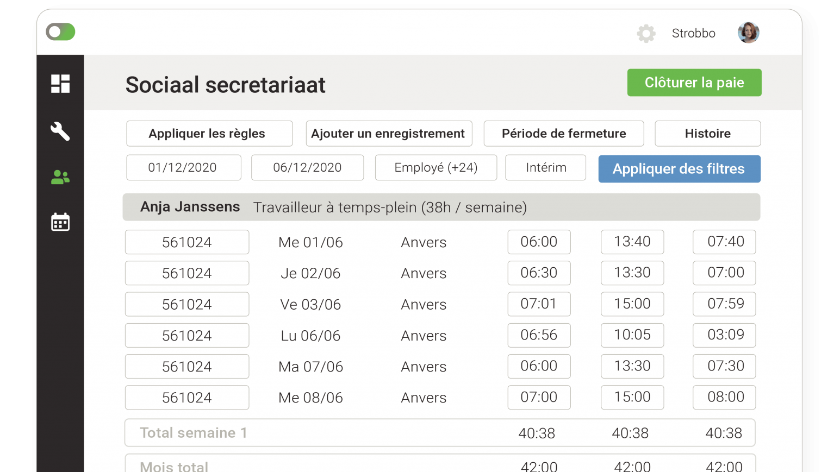The image size is (840, 472).
Task: Expand the Employé (+24) filter
Action: [x=435, y=167]
